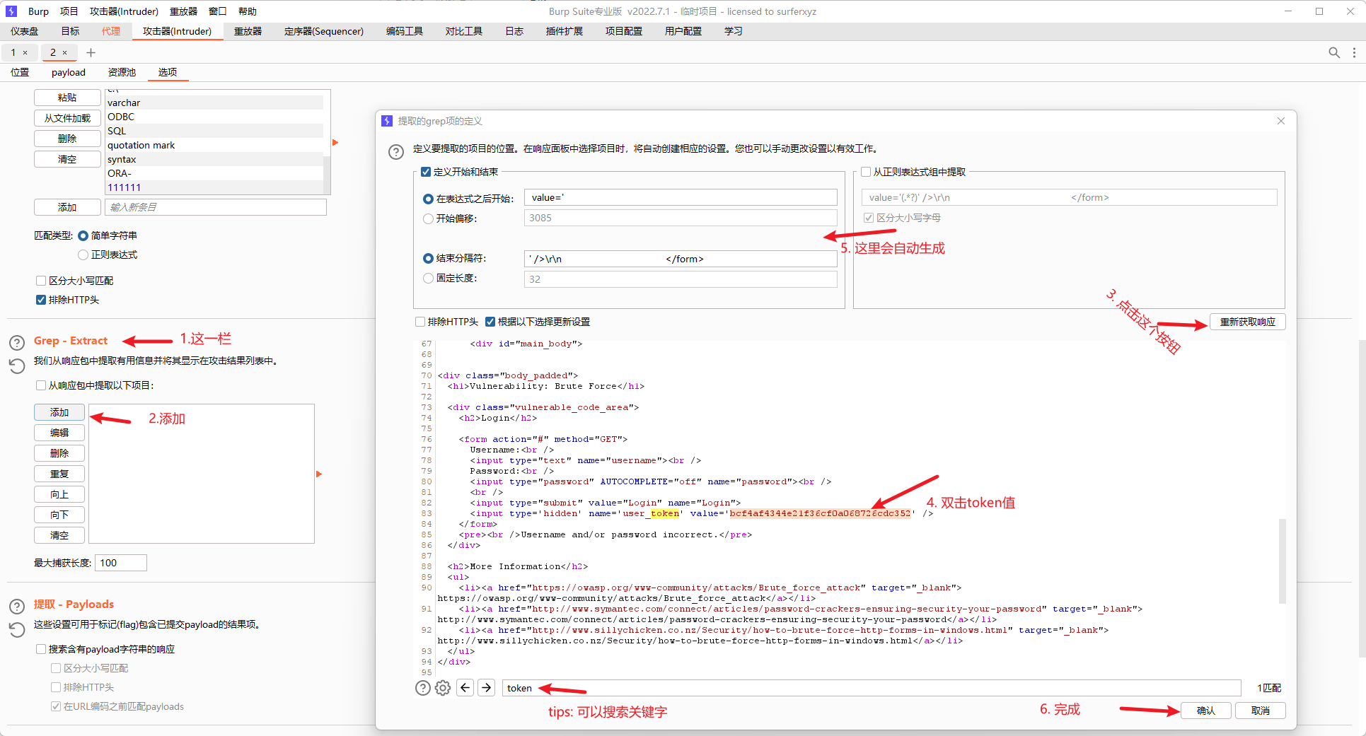Switch to 编码工具 tab
This screenshot has height=736, width=1366.
click(405, 31)
